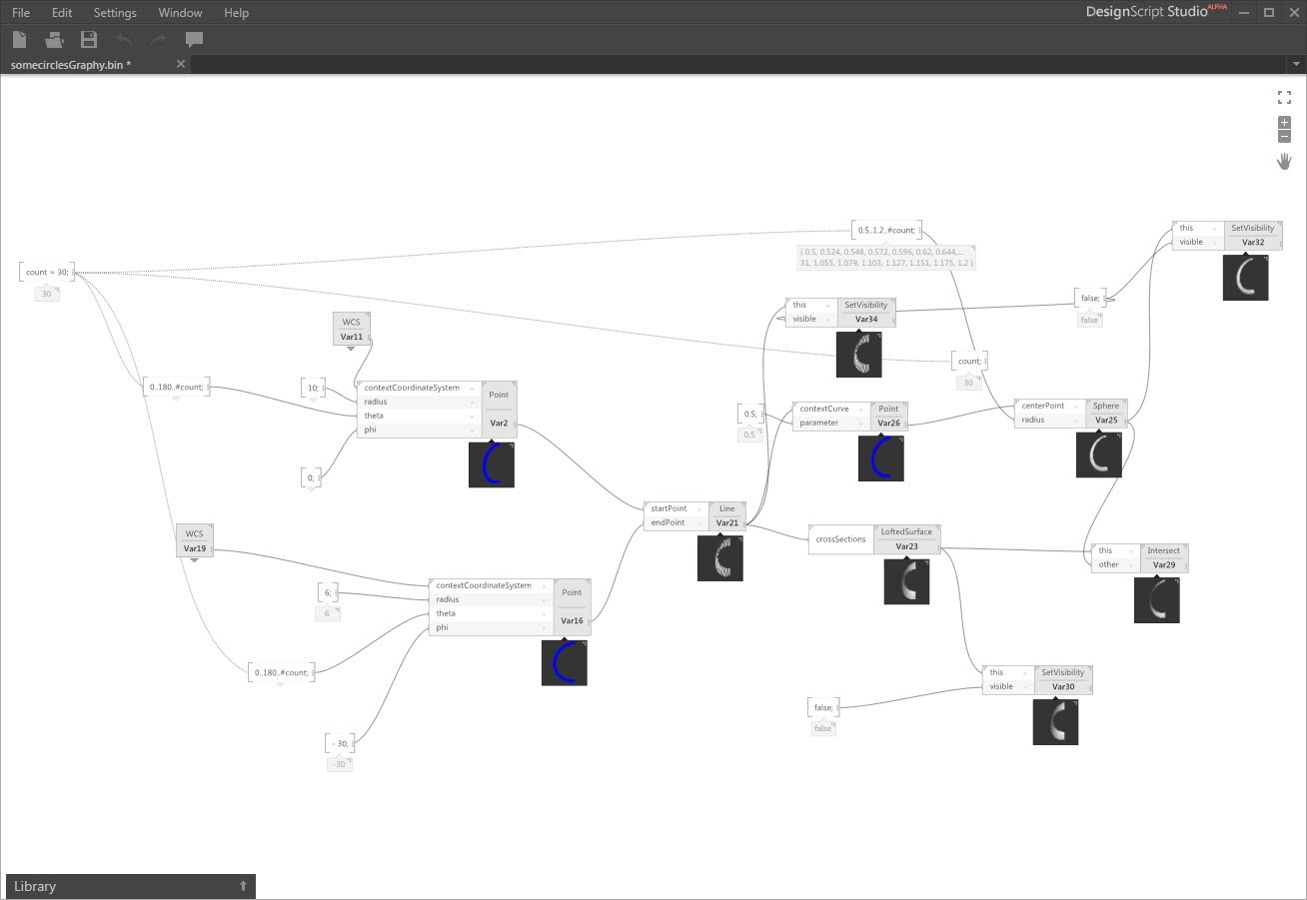Activate the hand pan tool
1307x900 pixels.
point(1284,161)
